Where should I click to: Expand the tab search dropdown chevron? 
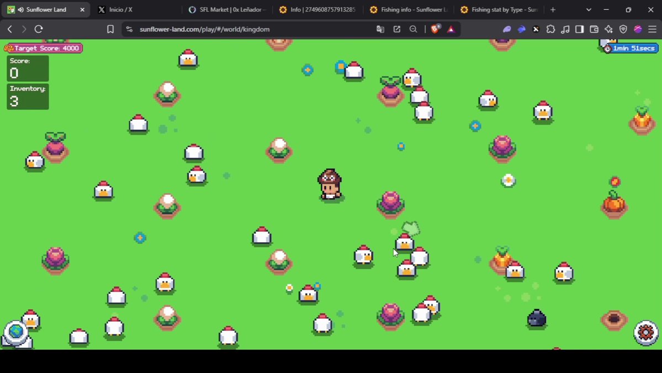coord(589,10)
